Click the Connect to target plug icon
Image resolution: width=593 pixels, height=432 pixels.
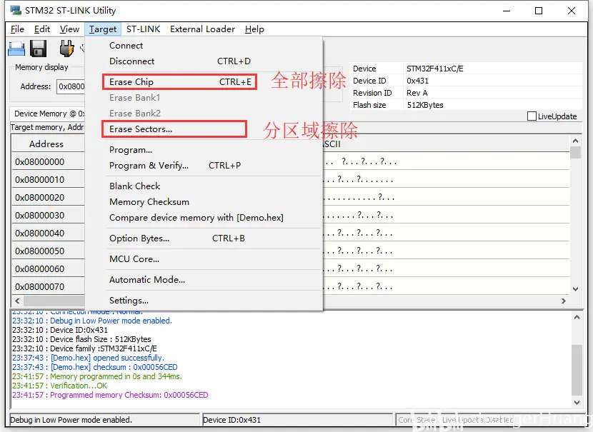66,49
